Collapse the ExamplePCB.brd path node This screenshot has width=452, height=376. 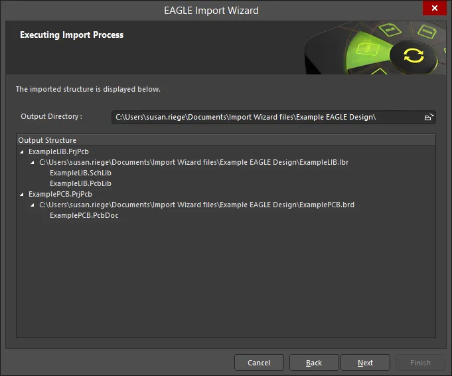click(33, 205)
